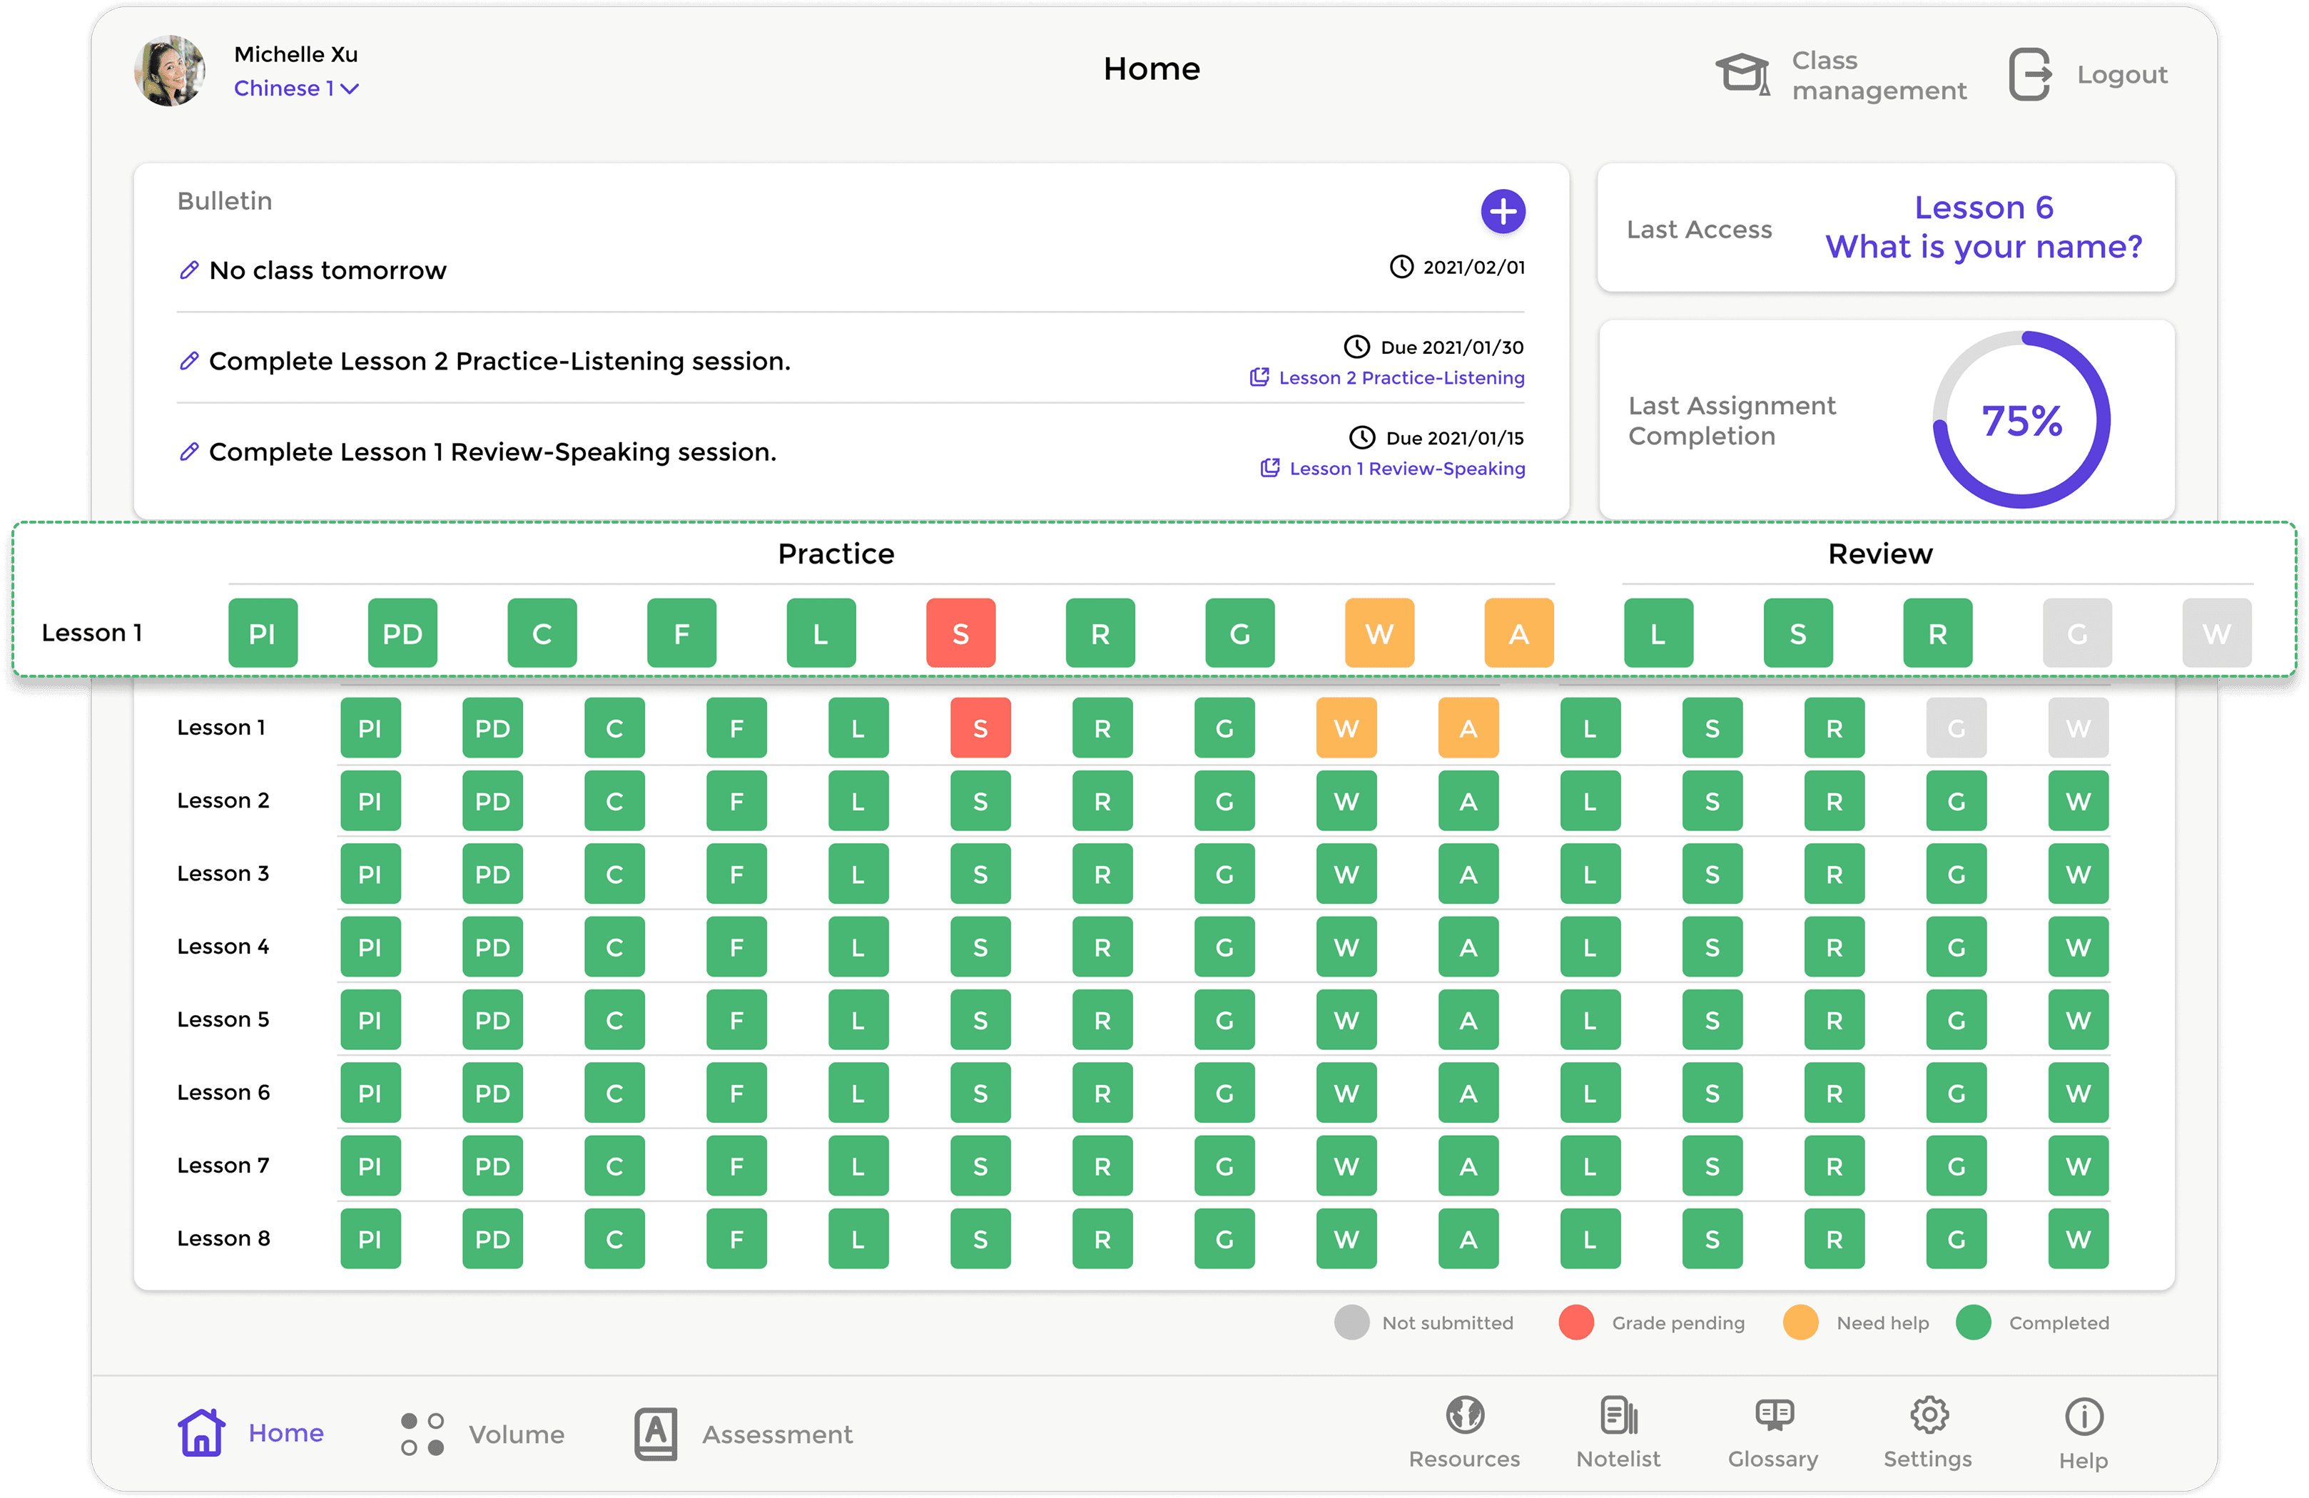The width and height of the screenshot is (2309, 1498).
Task: Open the Resources globe icon
Action: (1464, 1415)
